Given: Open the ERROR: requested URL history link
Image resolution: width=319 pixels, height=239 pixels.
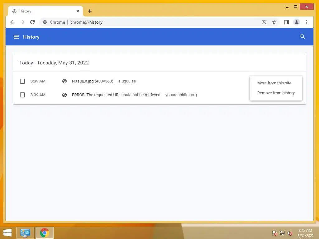Looking at the screenshot, I should point(116,95).
